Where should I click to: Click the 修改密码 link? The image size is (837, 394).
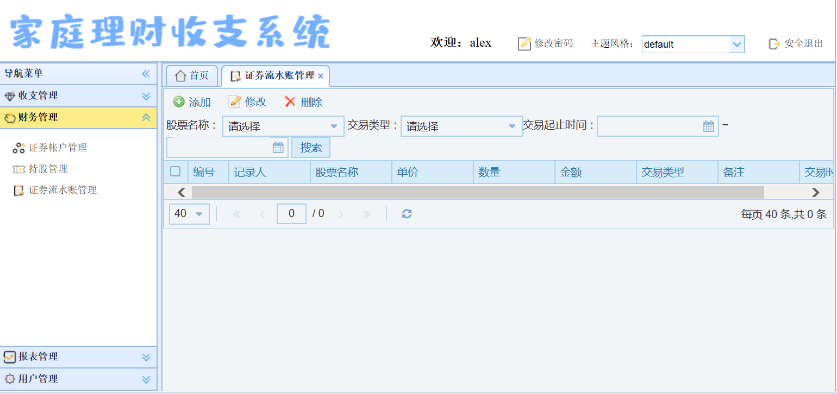[553, 43]
